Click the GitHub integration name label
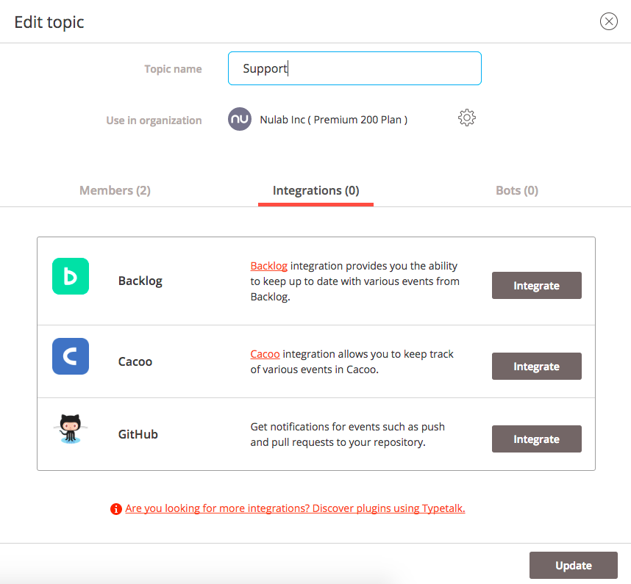 (x=138, y=434)
